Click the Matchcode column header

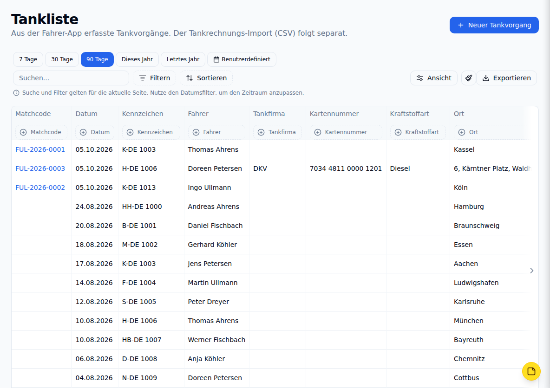coord(33,114)
